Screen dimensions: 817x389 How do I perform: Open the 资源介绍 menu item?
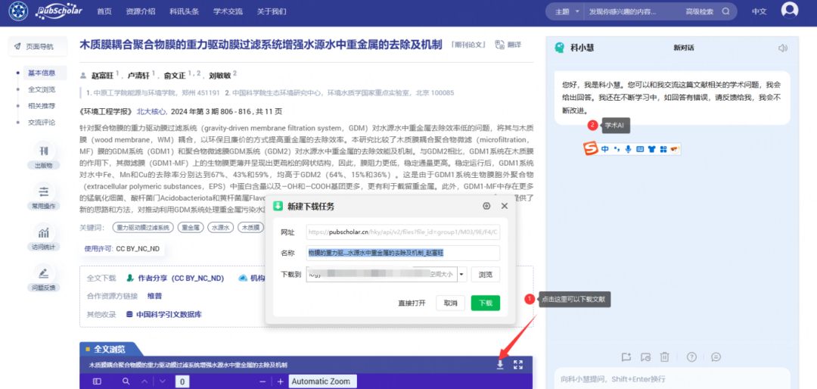click(141, 11)
